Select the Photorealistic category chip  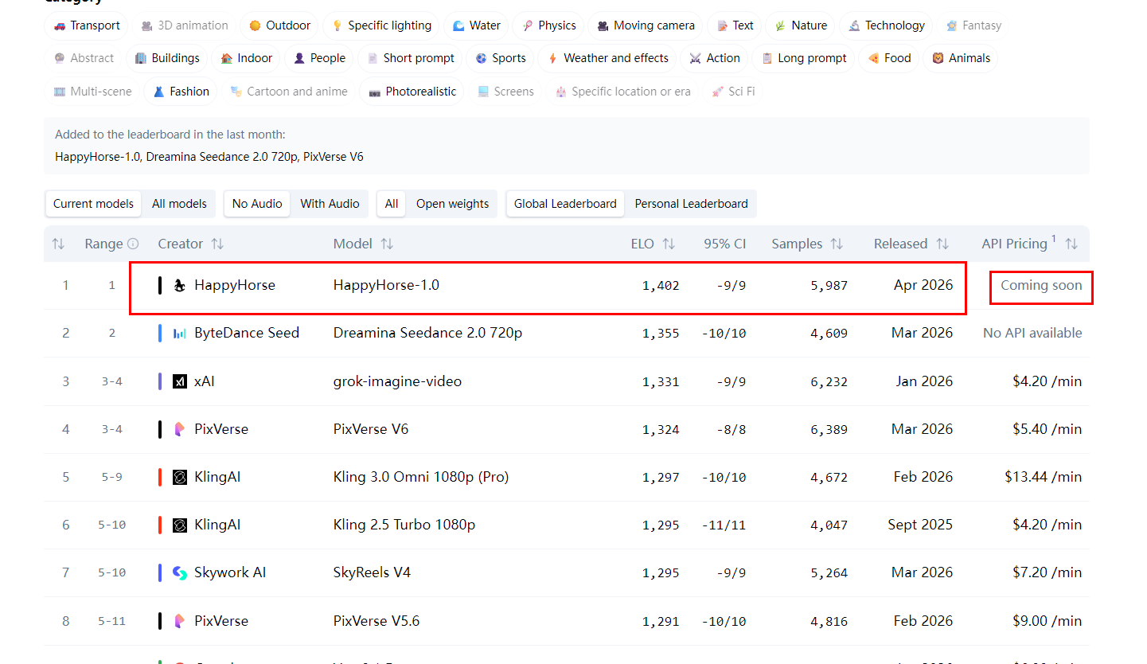[x=412, y=92]
